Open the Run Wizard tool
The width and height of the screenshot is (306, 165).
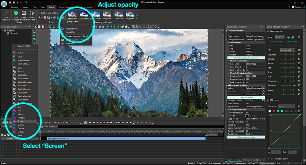tap(6, 16)
